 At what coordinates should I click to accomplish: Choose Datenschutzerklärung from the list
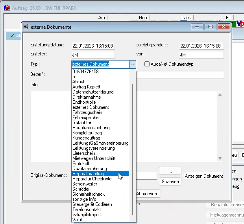click(93, 92)
